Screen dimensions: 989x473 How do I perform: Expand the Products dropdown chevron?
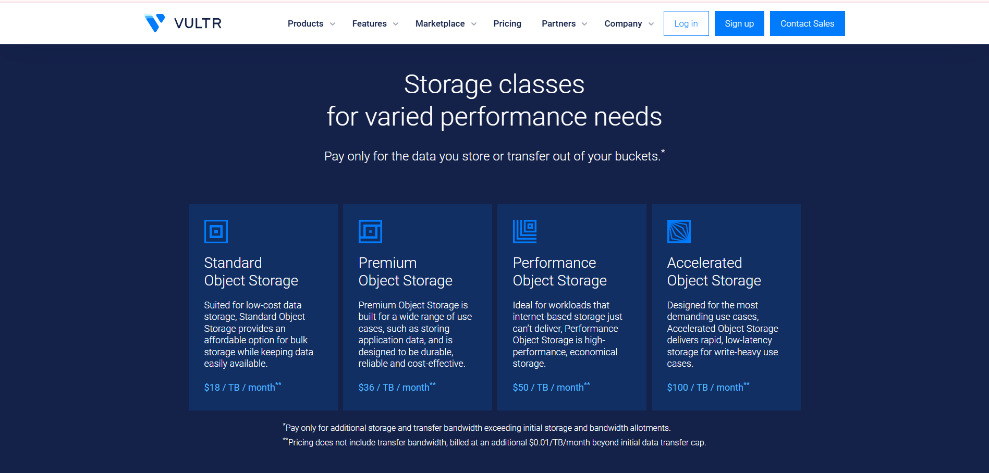click(x=333, y=24)
